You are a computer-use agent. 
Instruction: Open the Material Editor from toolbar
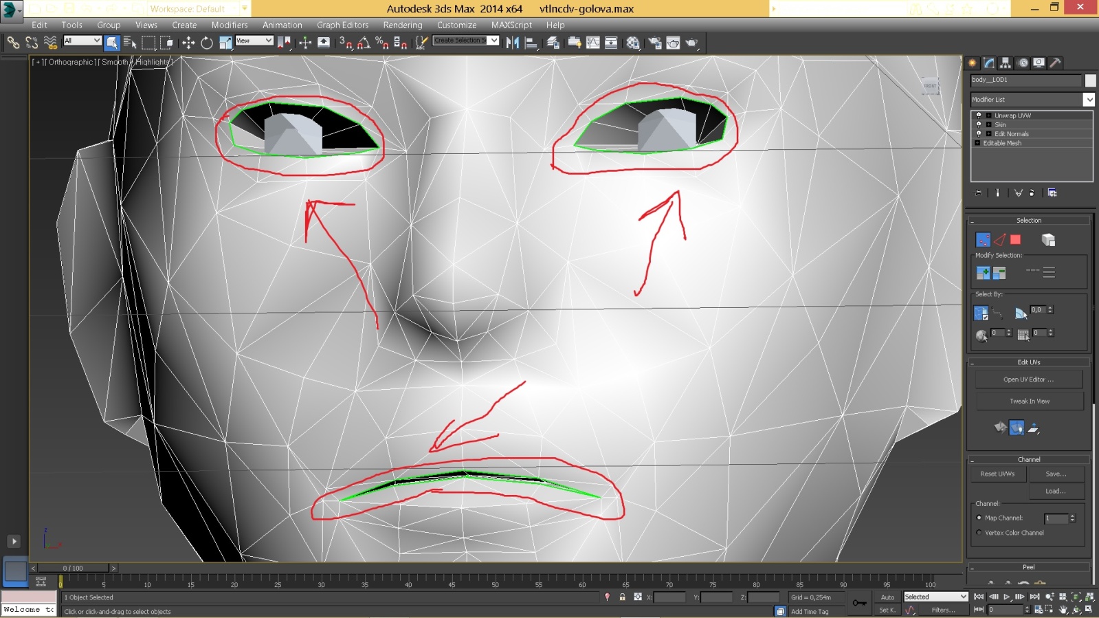tap(633, 43)
